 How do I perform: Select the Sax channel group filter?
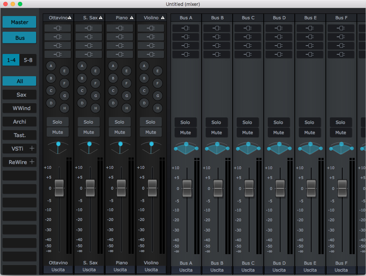point(20,95)
